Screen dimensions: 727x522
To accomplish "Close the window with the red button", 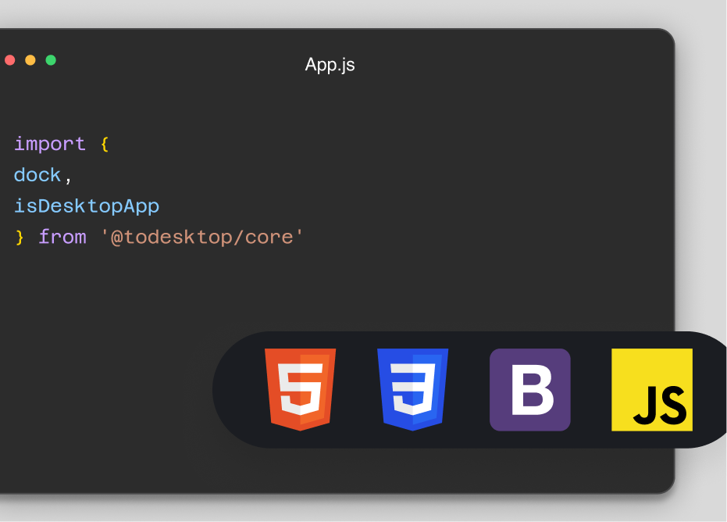I will click(x=10, y=60).
